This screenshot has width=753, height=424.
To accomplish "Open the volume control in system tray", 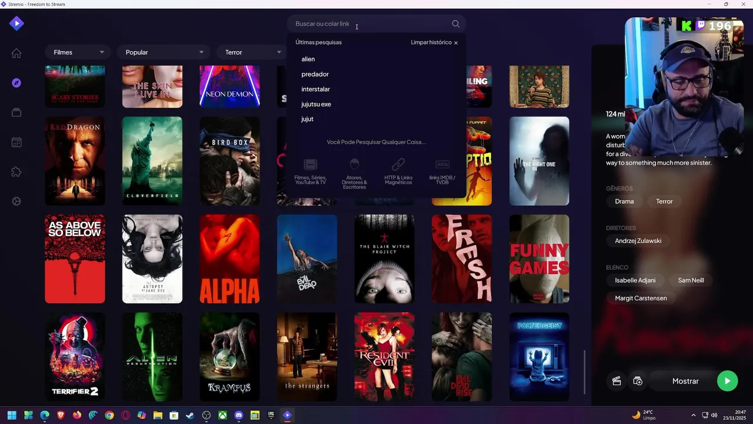I will [714, 415].
